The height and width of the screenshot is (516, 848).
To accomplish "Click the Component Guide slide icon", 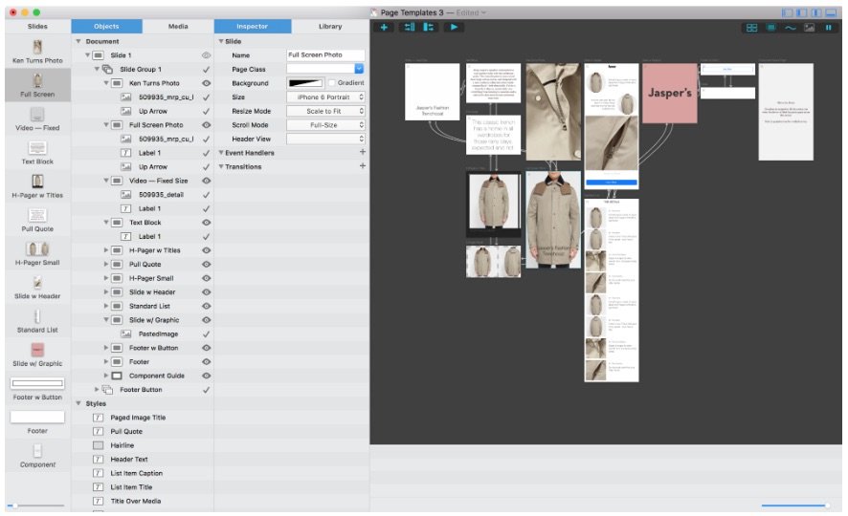I will click(117, 376).
